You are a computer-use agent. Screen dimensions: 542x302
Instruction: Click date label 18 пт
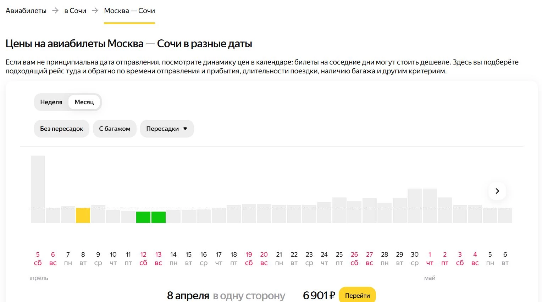point(234,259)
